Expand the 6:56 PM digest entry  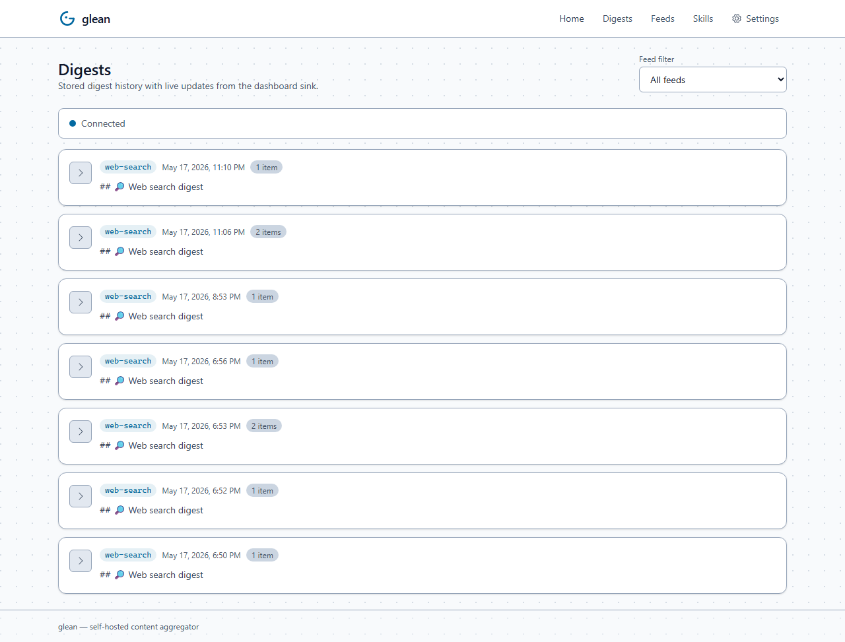[81, 367]
